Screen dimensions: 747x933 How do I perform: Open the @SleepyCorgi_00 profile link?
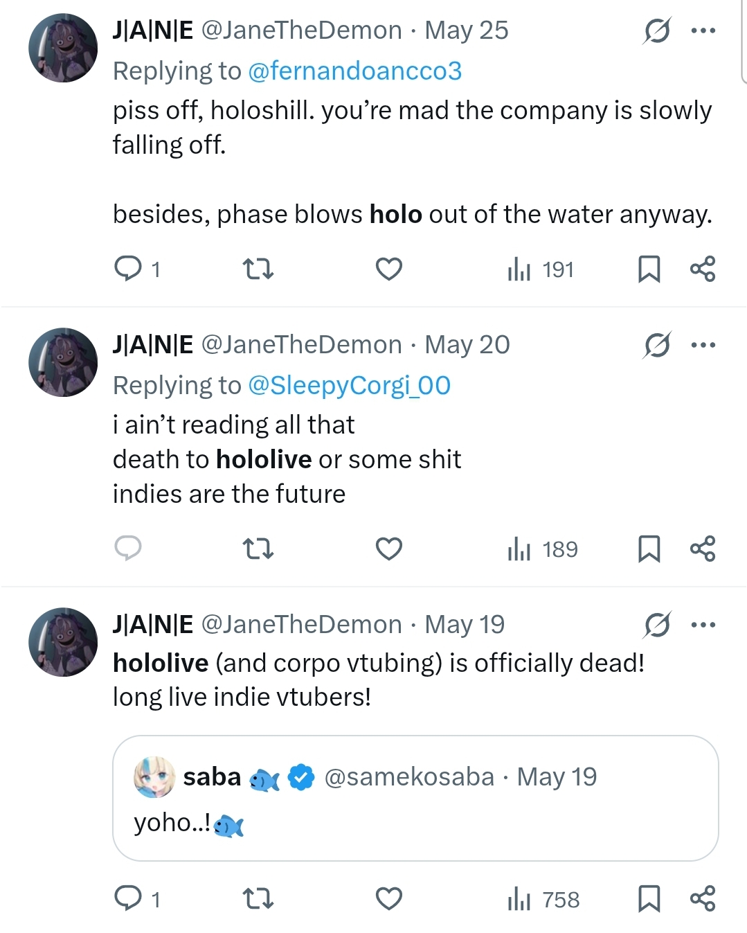click(349, 385)
